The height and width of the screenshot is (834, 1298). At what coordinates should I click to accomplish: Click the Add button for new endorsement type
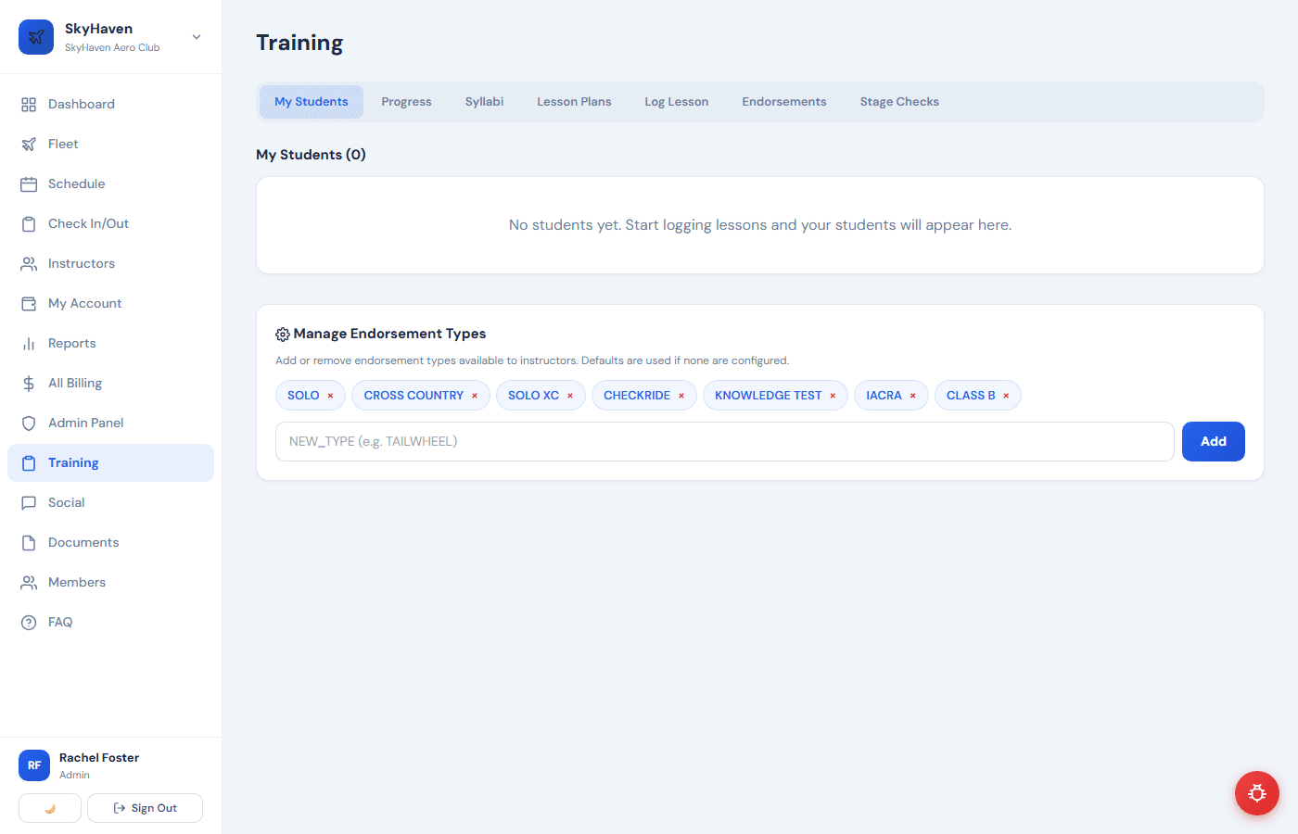[1213, 441]
